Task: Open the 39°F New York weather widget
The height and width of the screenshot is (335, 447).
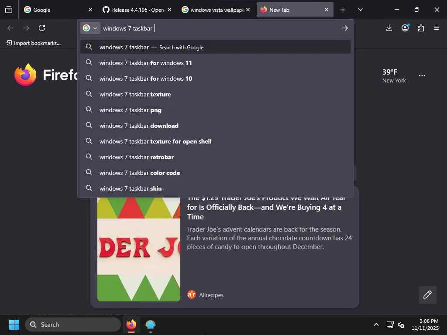Action: 394,76
